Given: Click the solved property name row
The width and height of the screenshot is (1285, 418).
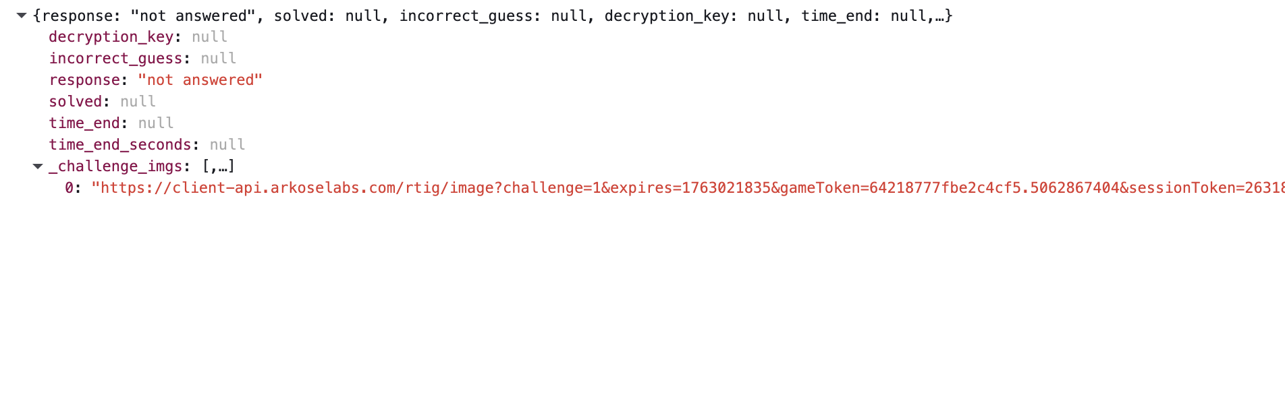Looking at the screenshot, I should 75,102.
